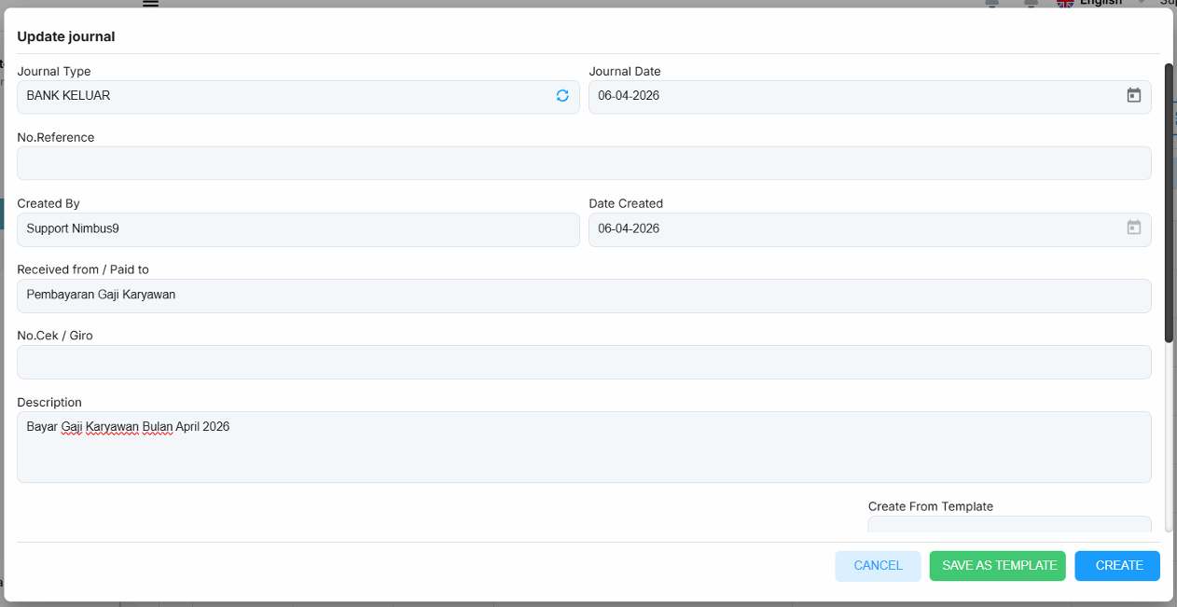Click the dialog's vertical scrollbar thumb
The width and height of the screenshot is (1177, 607).
pyautogui.click(x=1169, y=202)
